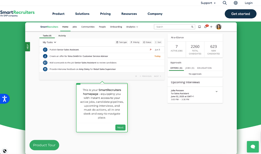Image resolution: width=261 pixels, height=154 pixels.
Task: Filter tasks by Priority
Action: tap(135, 42)
